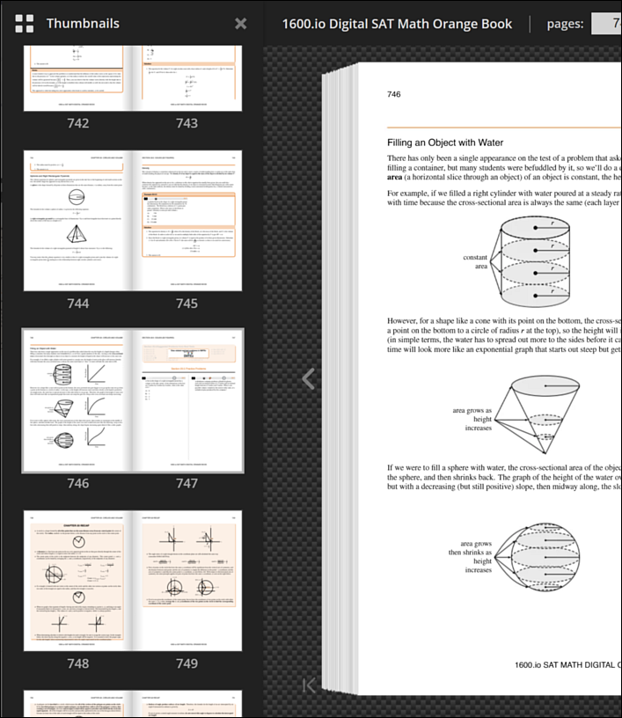Viewport: 622px width, 718px height.
Task: Click the 'Filling an Object with Water' heading
Action: point(445,143)
